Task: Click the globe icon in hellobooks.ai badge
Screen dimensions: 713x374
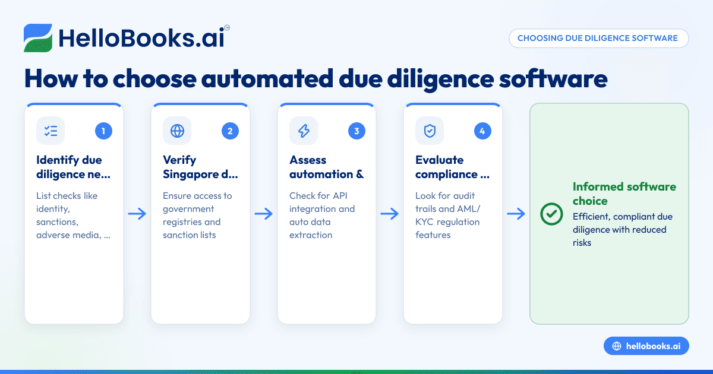Action: coord(617,346)
